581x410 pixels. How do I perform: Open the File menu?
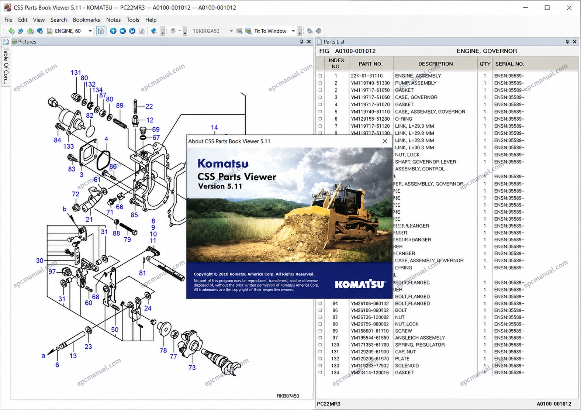8,20
